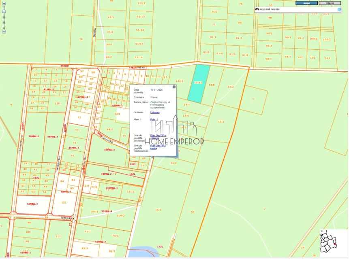Click the binoculars search icon

[257, 9]
